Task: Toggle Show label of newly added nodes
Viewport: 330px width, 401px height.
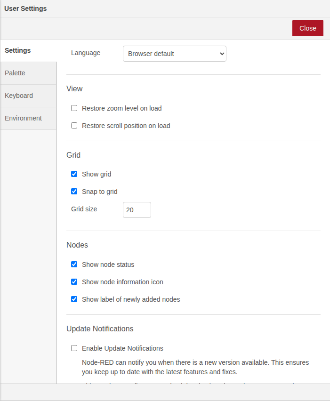Action: point(74,299)
